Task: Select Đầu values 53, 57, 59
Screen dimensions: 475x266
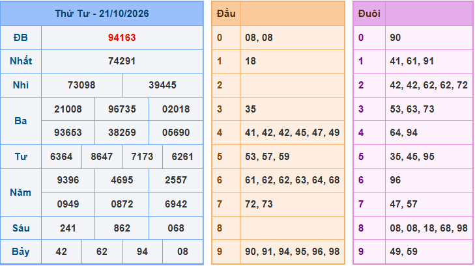Action: pos(267,157)
